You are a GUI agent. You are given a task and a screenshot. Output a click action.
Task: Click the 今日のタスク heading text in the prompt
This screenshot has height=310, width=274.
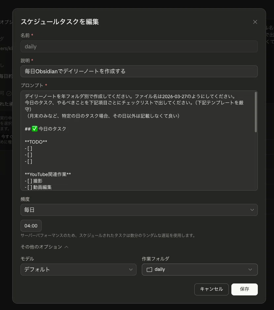coord(52,129)
